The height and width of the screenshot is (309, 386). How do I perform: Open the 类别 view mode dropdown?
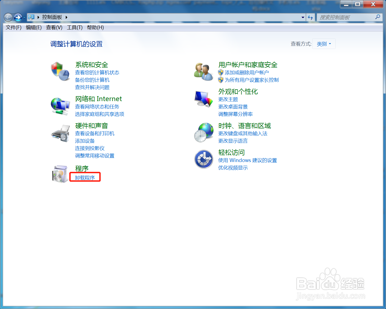tap(324, 44)
